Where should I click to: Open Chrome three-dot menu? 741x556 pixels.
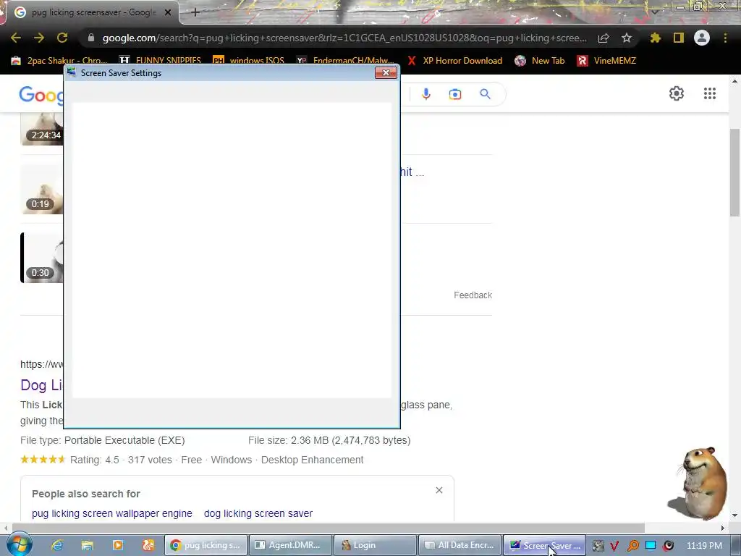[725, 38]
